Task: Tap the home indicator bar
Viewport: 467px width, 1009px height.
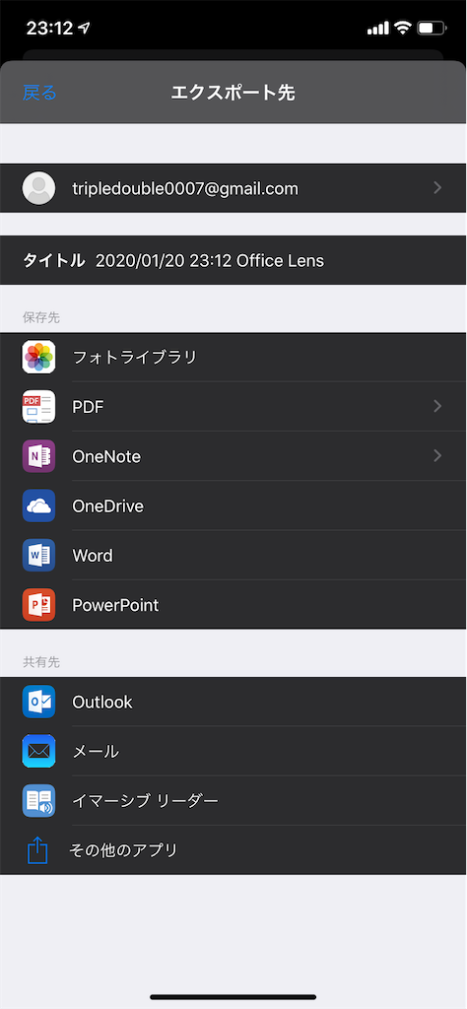Action: [233, 997]
